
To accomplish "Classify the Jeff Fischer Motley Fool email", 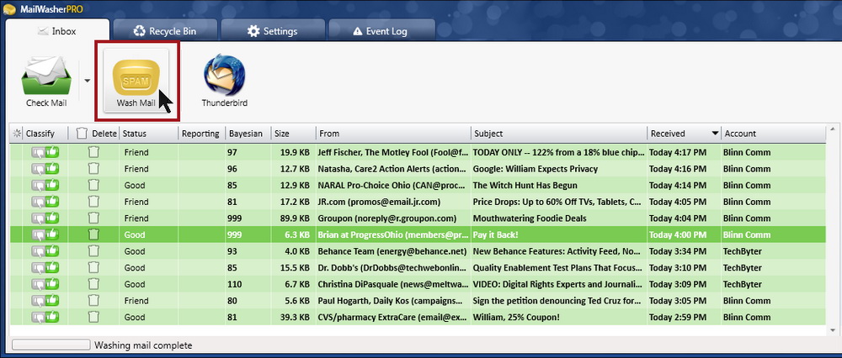I will tap(45, 153).
